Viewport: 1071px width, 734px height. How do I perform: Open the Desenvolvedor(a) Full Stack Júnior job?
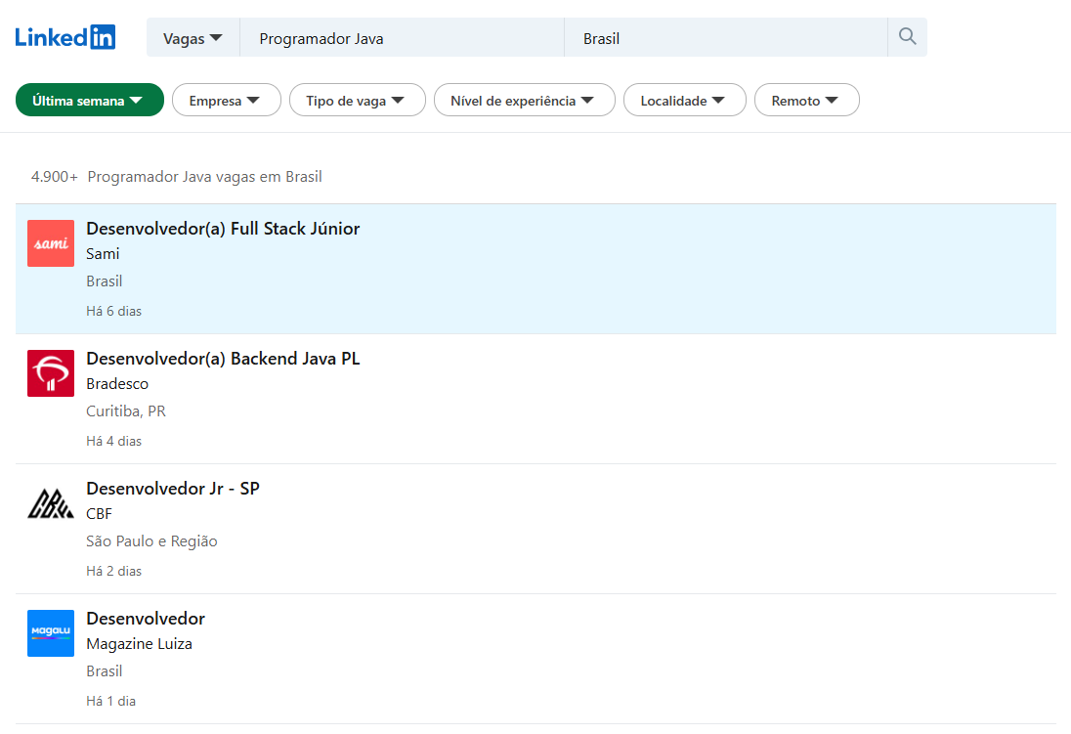point(223,229)
